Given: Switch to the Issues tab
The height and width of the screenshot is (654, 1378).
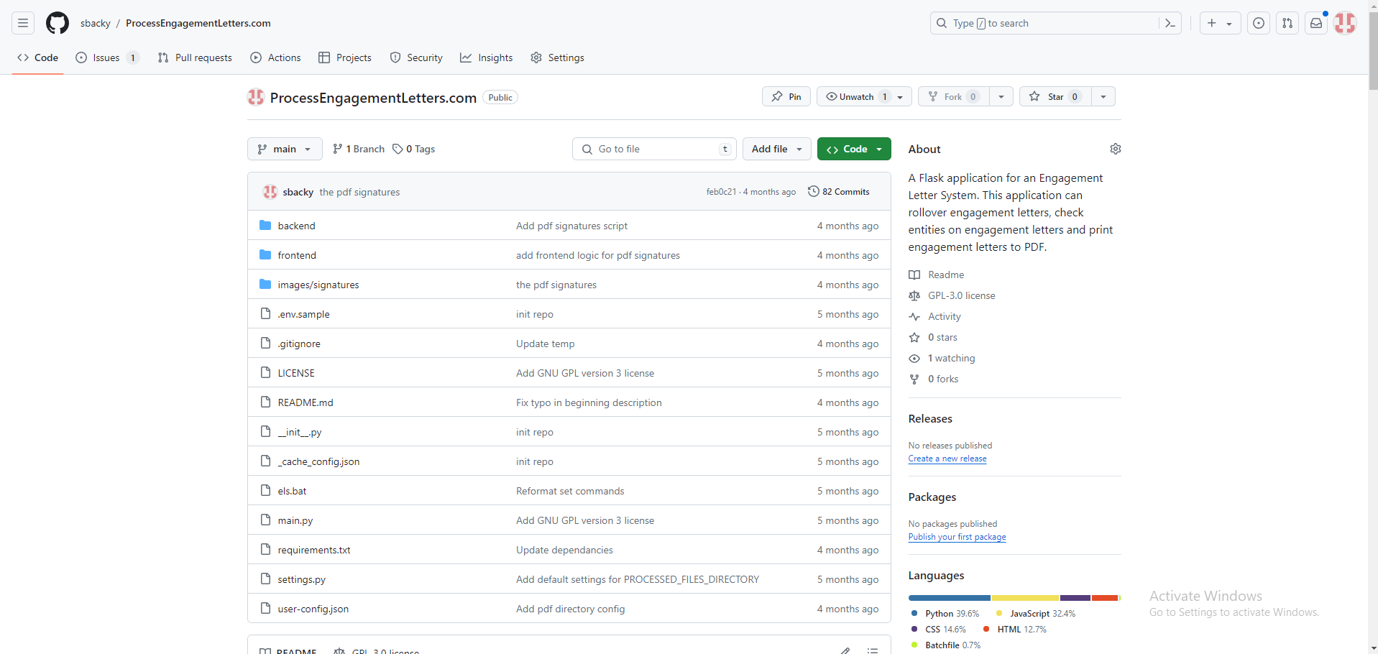Looking at the screenshot, I should tap(106, 57).
